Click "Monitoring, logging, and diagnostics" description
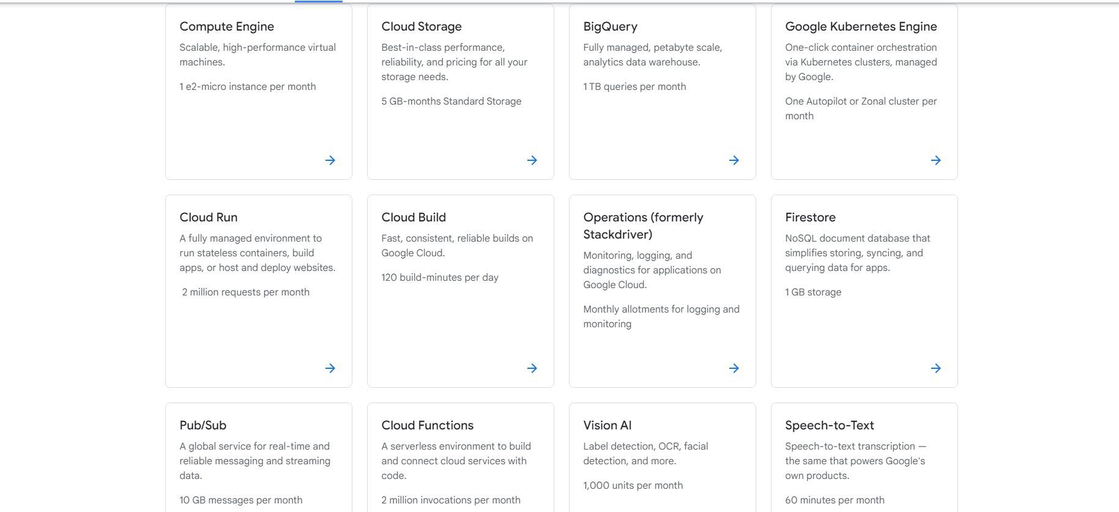 pyautogui.click(x=652, y=270)
